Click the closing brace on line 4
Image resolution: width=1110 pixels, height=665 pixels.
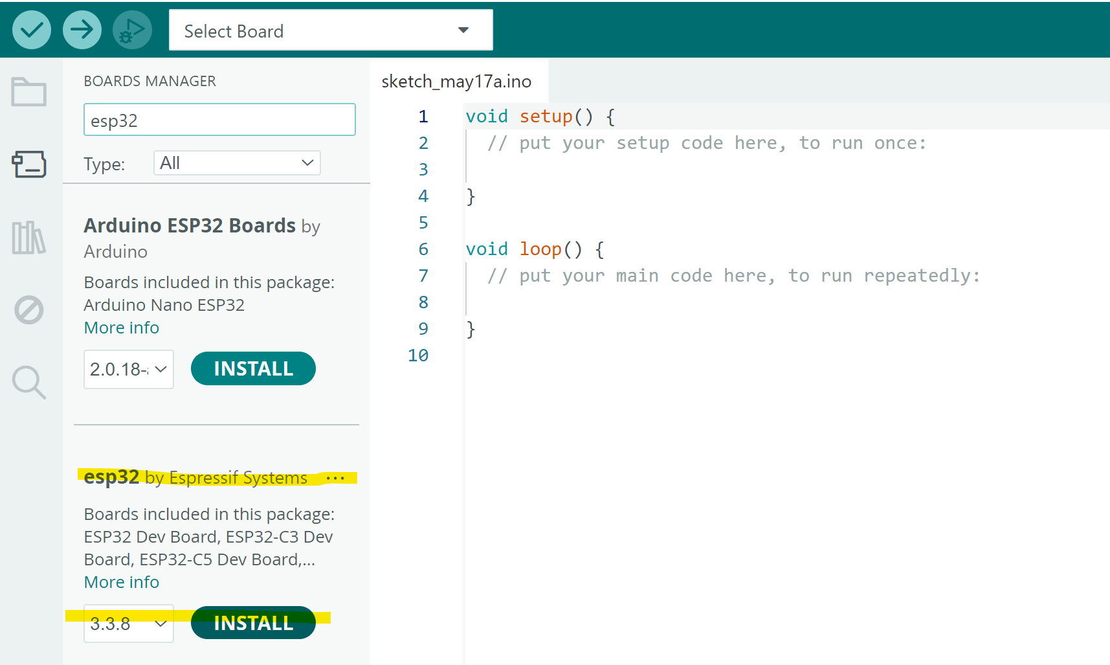(x=471, y=196)
